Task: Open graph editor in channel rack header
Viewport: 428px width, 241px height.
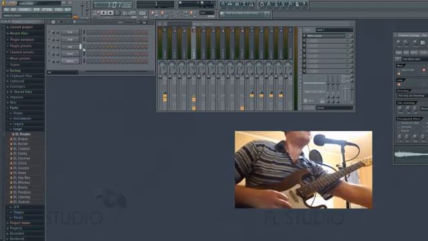Action: pyautogui.click(x=139, y=22)
